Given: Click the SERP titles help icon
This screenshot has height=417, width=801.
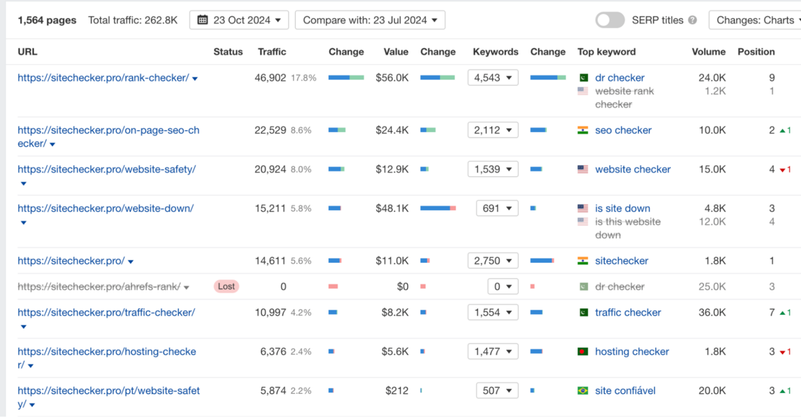Looking at the screenshot, I should click(x=692, y=20).
